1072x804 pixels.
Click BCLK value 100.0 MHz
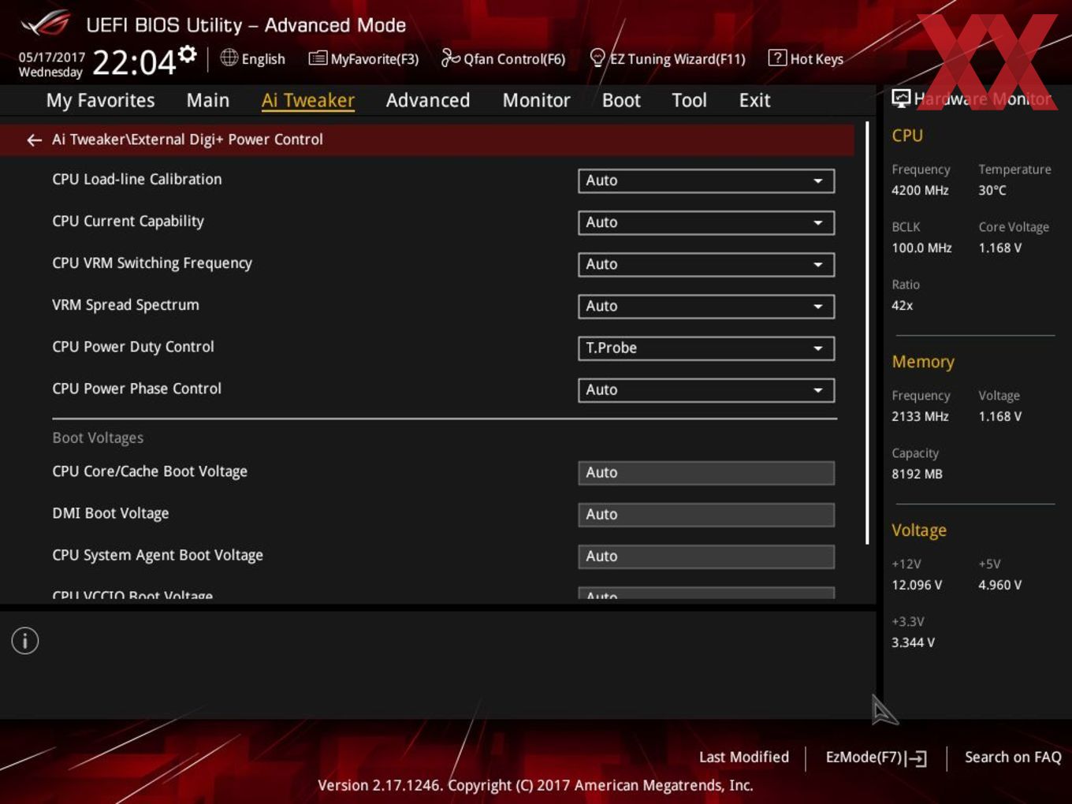click(x=921, y=248)
